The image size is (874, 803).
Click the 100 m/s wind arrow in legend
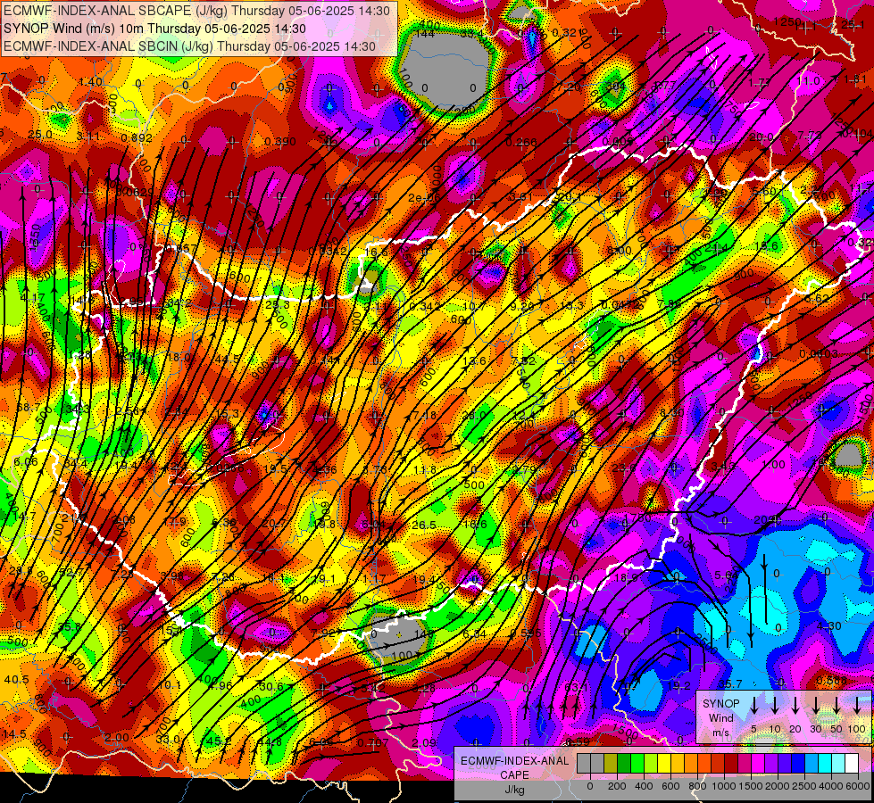click(857, 706)
